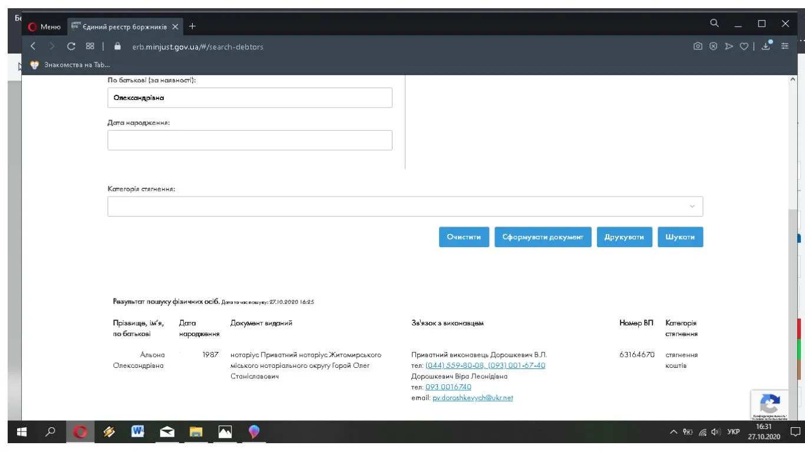The image size is (805, 452).
Task: Open Opera Speed Dial start page icon
Action: point(90,46)
